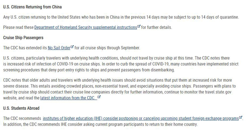Click external-link icon beside No Sail Order
This screenshot has width=247, height=132.
click(72, 47)
